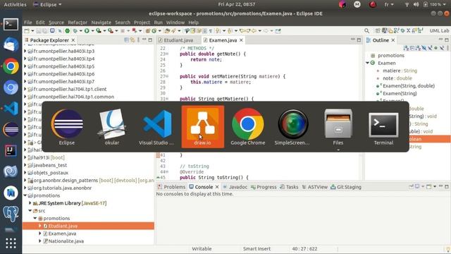Open keyboard layout fr dropdown
451x254 pixels.
coord(389,5)
